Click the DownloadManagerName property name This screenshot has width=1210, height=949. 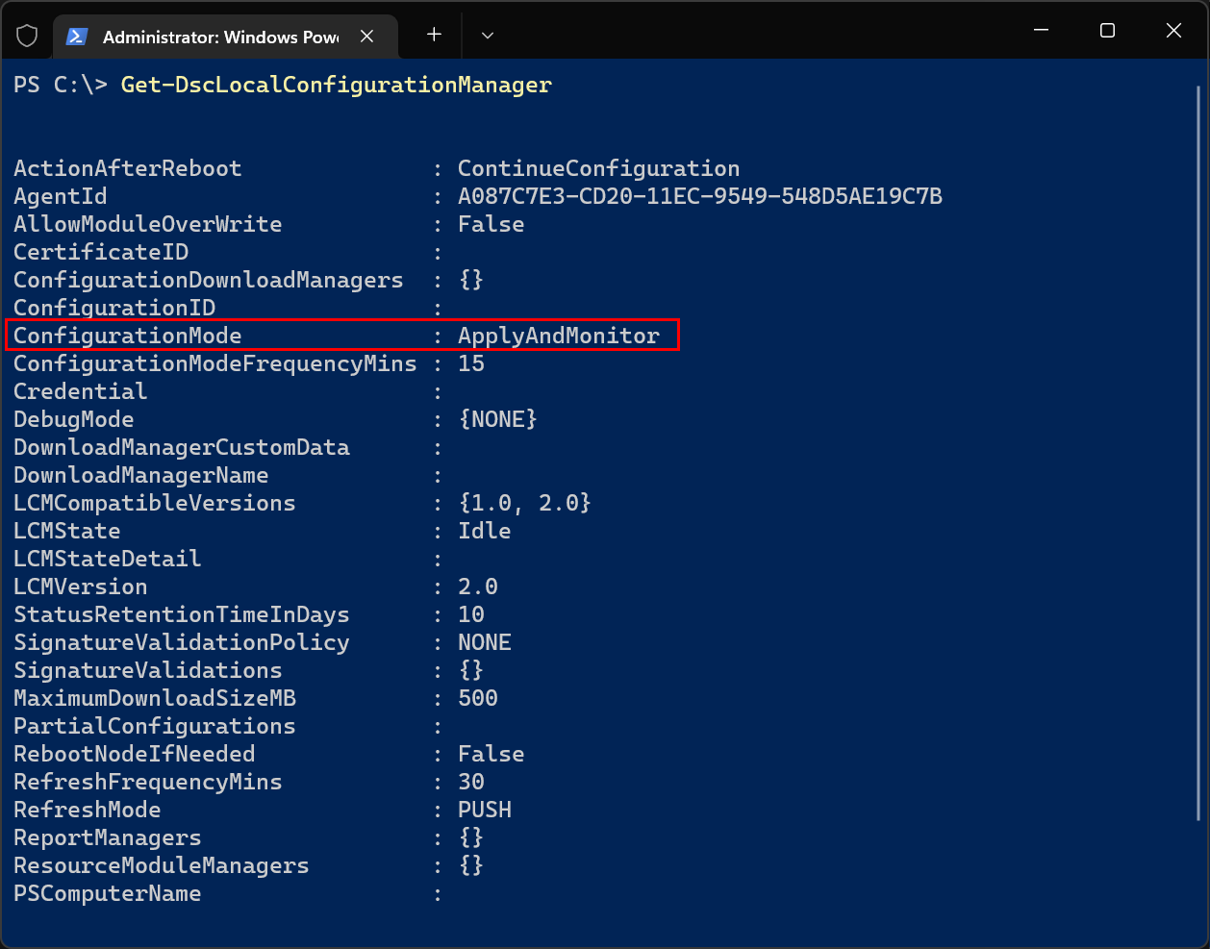(x=141, y=476)
